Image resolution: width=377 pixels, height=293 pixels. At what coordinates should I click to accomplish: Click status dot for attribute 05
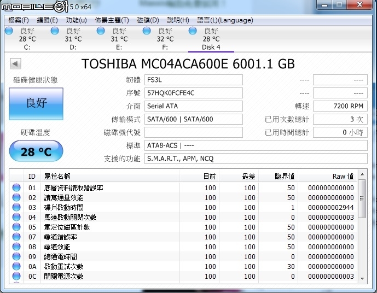click(16, 227)
